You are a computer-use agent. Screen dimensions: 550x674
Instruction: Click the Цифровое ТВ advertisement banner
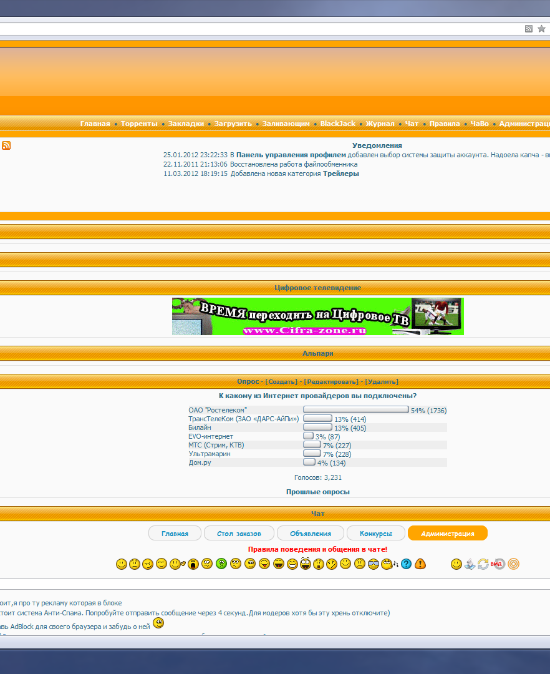coord(317,316)
